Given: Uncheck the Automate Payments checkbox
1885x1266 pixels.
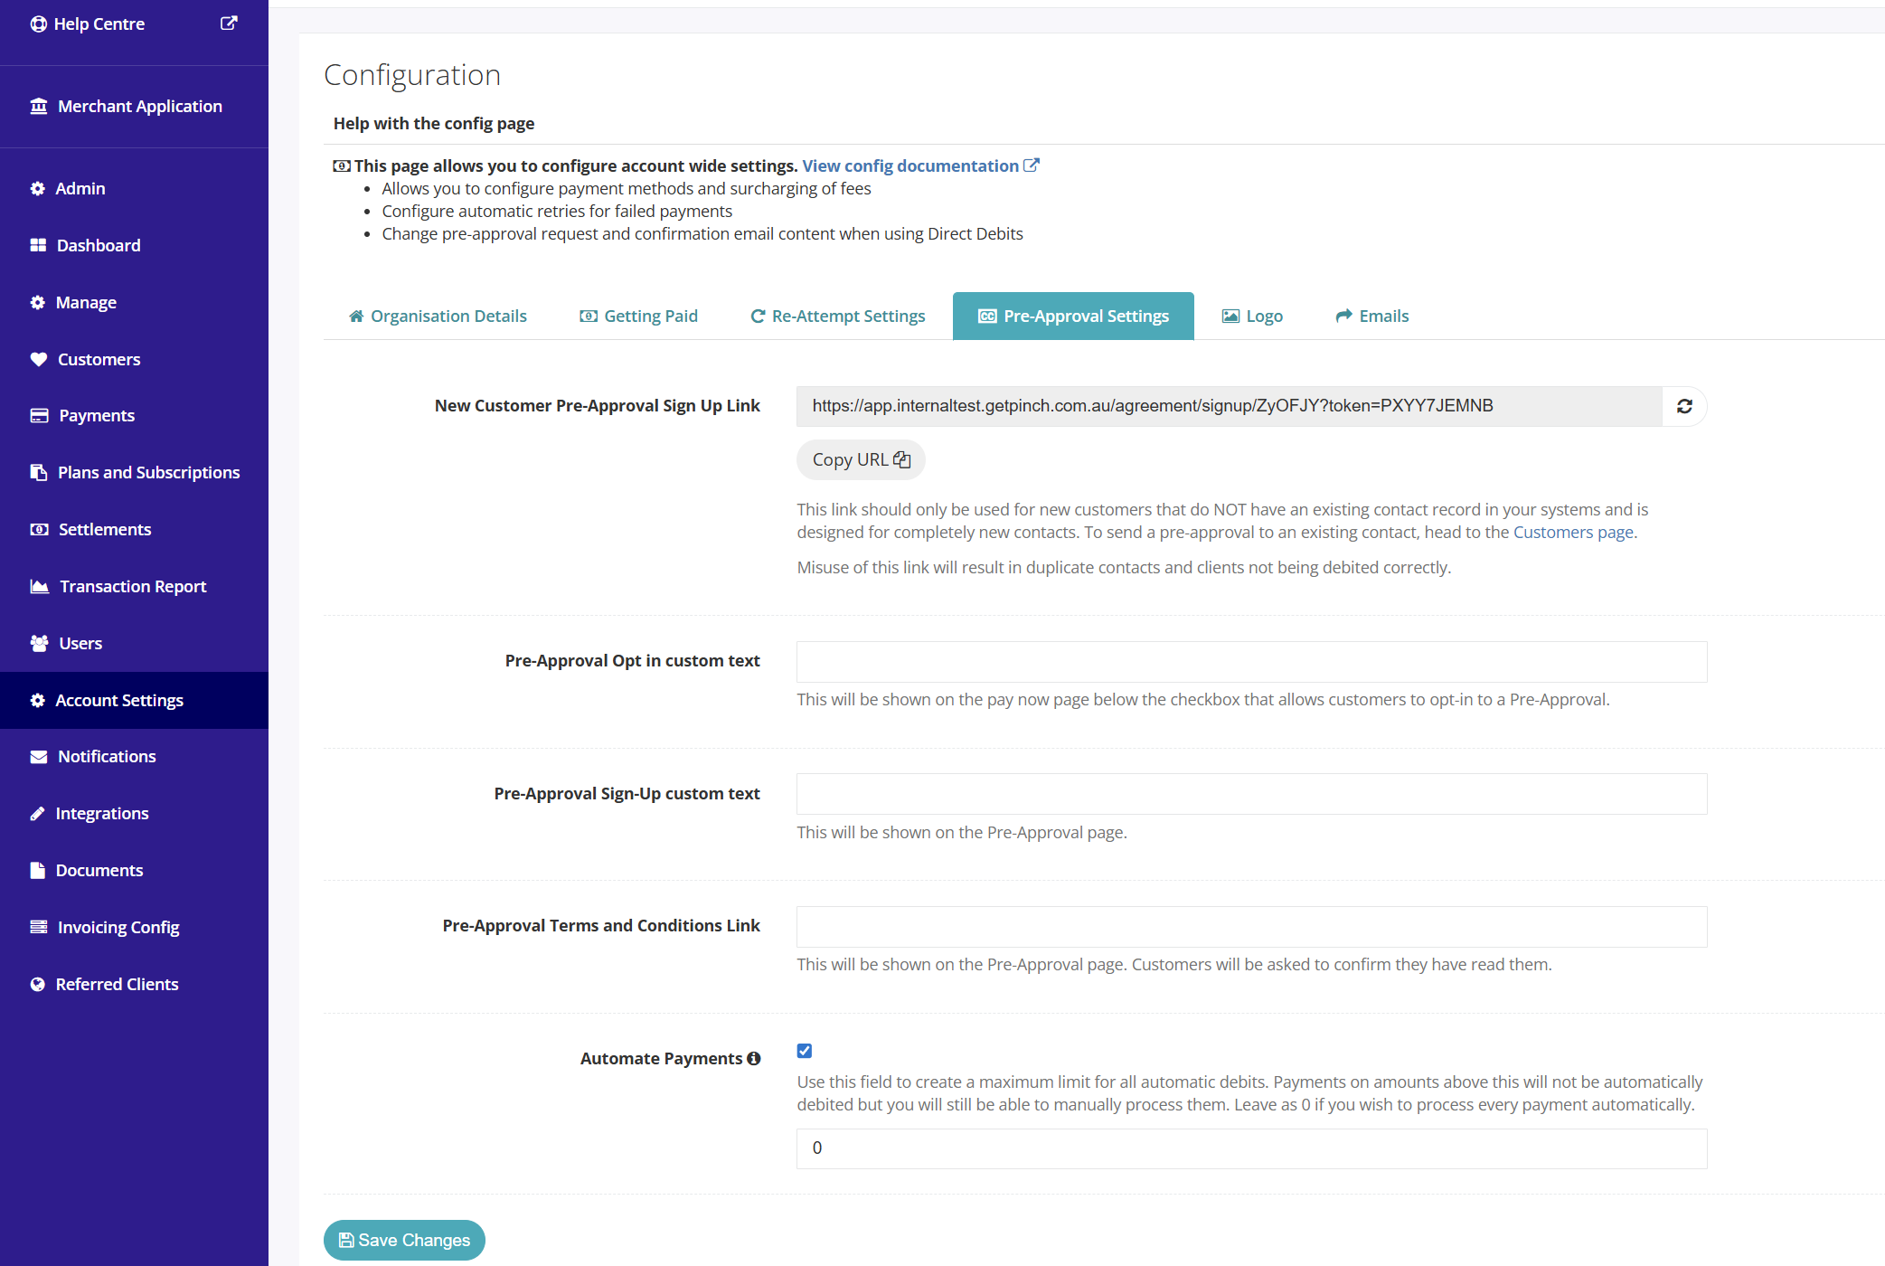Looking at the screenshot, I should (805, 1051).
